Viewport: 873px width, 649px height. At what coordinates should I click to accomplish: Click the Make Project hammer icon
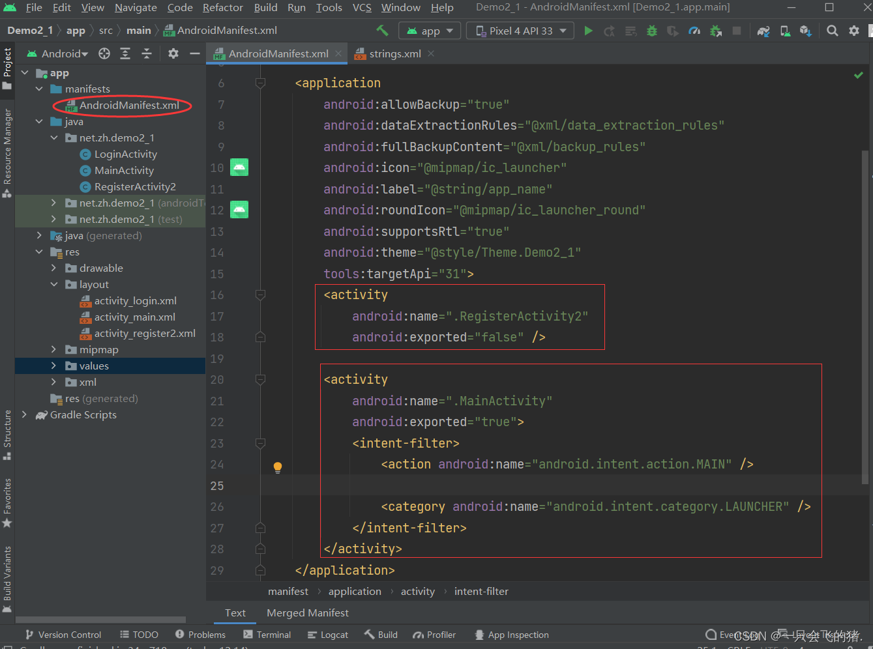(x=383, y=31)
